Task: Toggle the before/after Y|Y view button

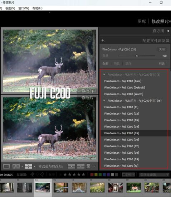Action: point(28,167)
